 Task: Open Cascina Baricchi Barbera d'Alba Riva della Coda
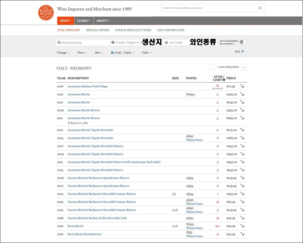(97, 218)
